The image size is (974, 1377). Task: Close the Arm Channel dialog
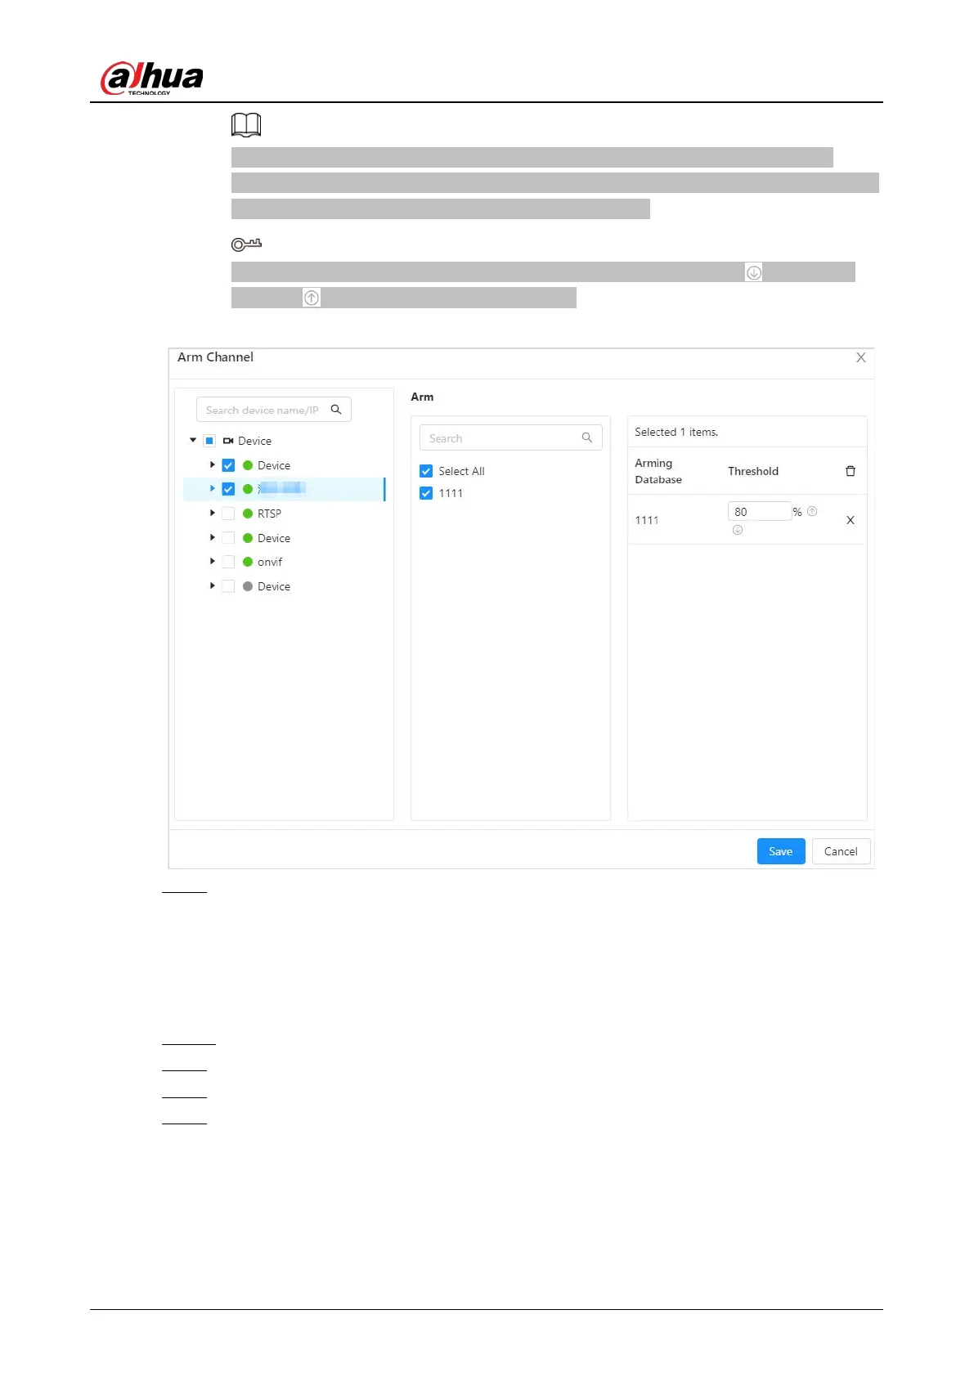pyautogui.click(x=860, y=357)
